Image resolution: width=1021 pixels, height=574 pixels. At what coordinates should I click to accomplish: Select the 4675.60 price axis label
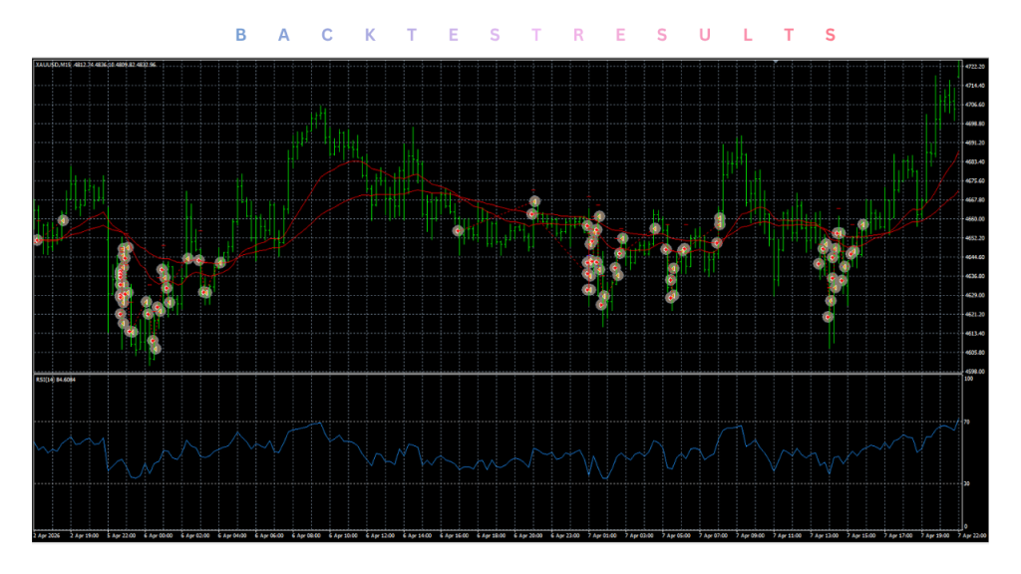tap(975, 181)
